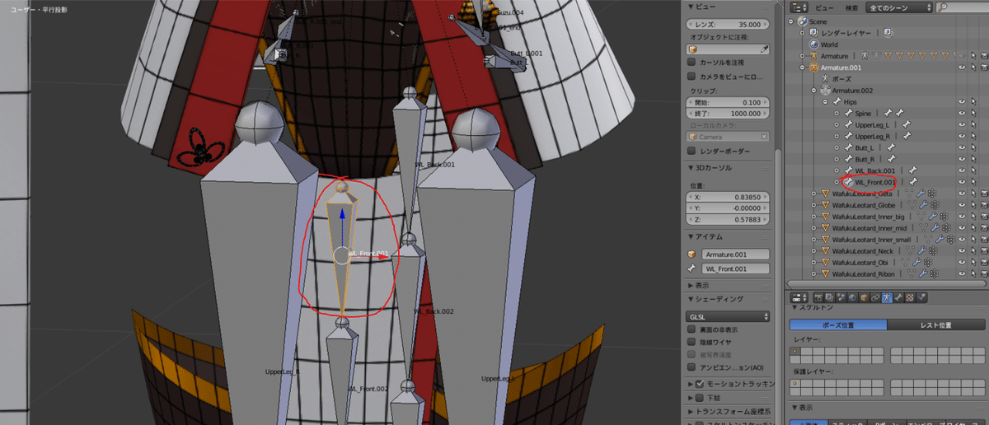Toggle the Ambient Occlusion (AO) checkbox
989x425 pixels.
click(x=691, y=367)
